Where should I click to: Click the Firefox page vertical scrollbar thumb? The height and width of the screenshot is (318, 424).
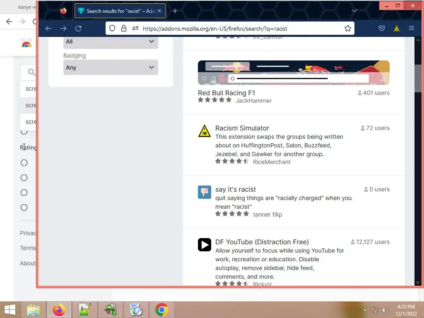pyautogui.click(x=418, y=78)
